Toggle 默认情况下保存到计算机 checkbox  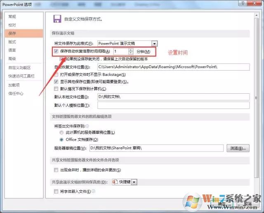click(56, 89)
